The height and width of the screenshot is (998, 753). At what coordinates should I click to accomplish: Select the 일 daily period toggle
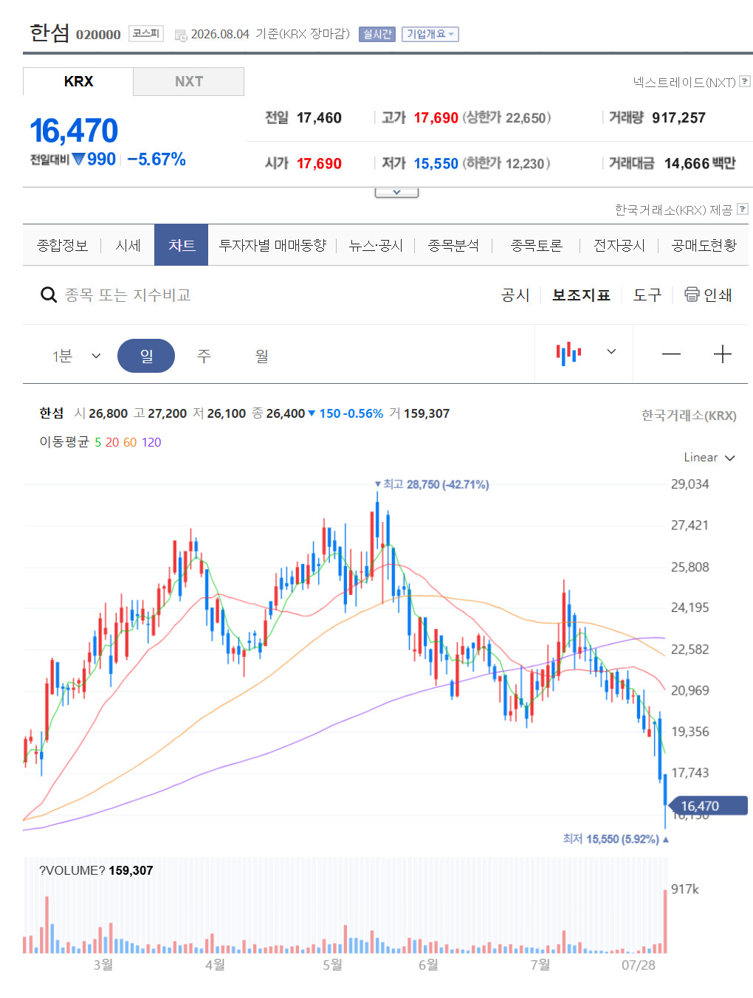[146, 356]
